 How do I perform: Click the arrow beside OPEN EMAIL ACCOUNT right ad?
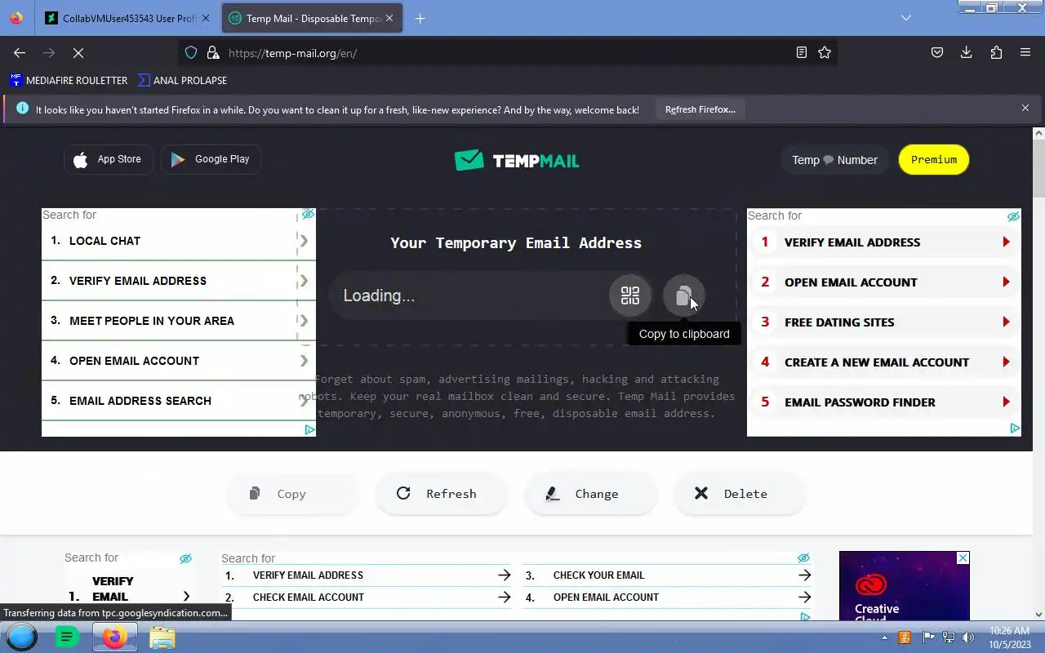pyautogui.click(x=1006, y=282)
